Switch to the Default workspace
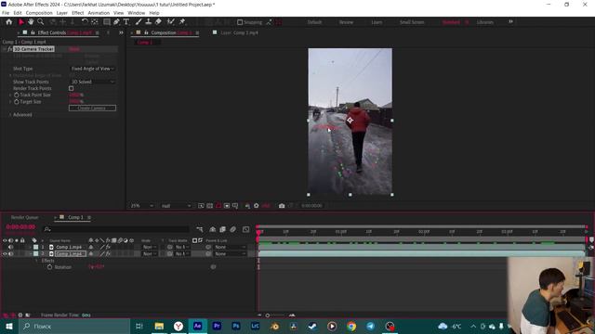 [x=314, y=22]
